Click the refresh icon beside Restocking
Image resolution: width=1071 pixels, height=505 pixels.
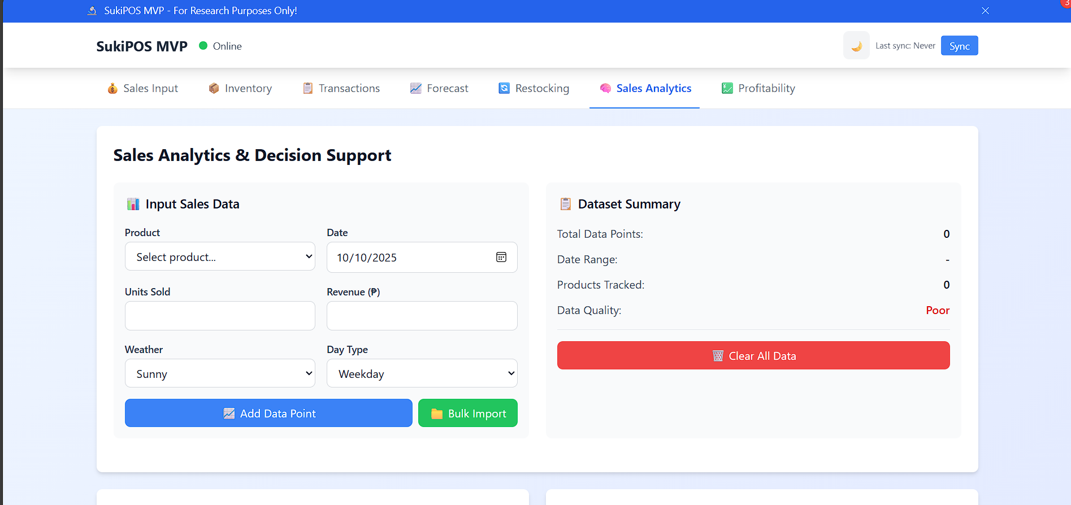[x=504, y=89]
